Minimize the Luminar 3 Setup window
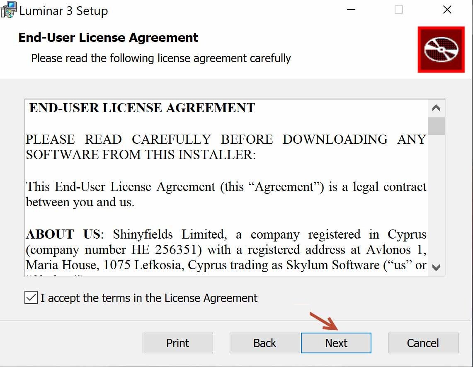 tap(351, 10)
